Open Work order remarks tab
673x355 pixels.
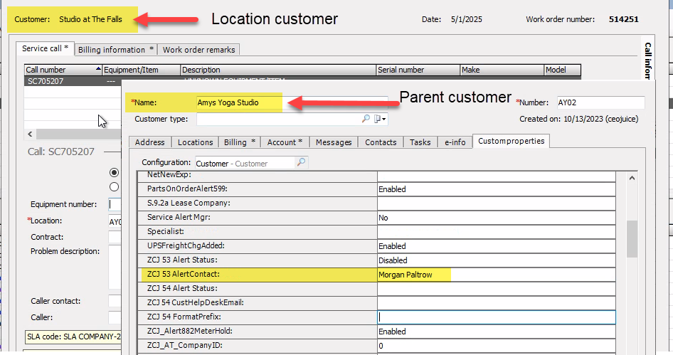(x=198, y=50)
